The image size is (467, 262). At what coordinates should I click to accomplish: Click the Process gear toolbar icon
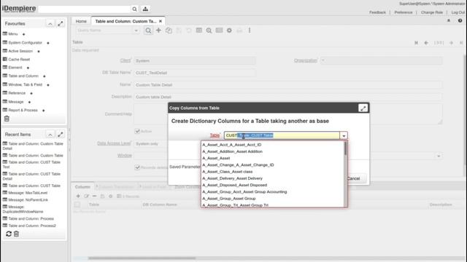click(x=229, y=31)
